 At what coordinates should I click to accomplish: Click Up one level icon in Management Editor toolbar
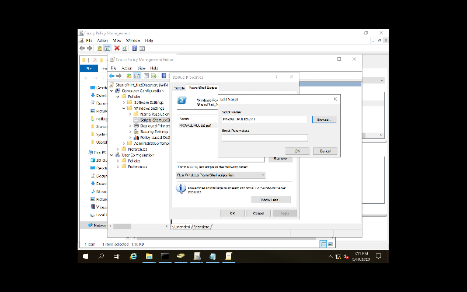click(128, 76)
